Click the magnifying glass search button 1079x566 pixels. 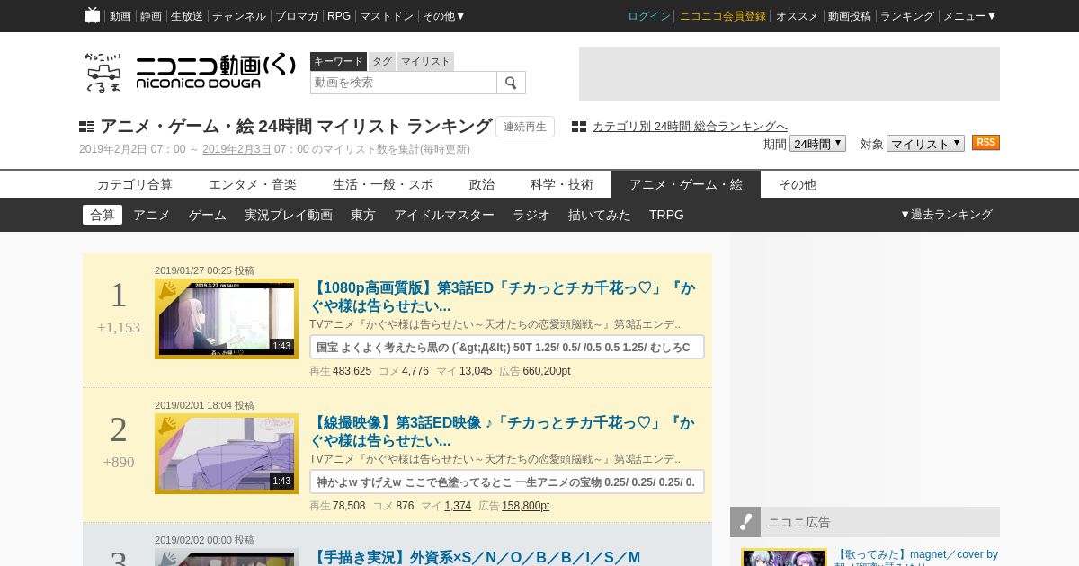tap(511, 83)
